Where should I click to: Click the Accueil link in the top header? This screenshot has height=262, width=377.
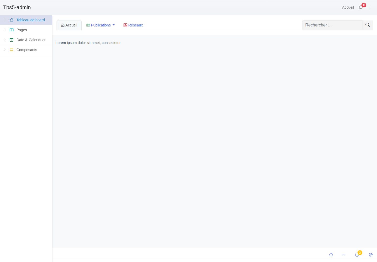click(348, 7)
